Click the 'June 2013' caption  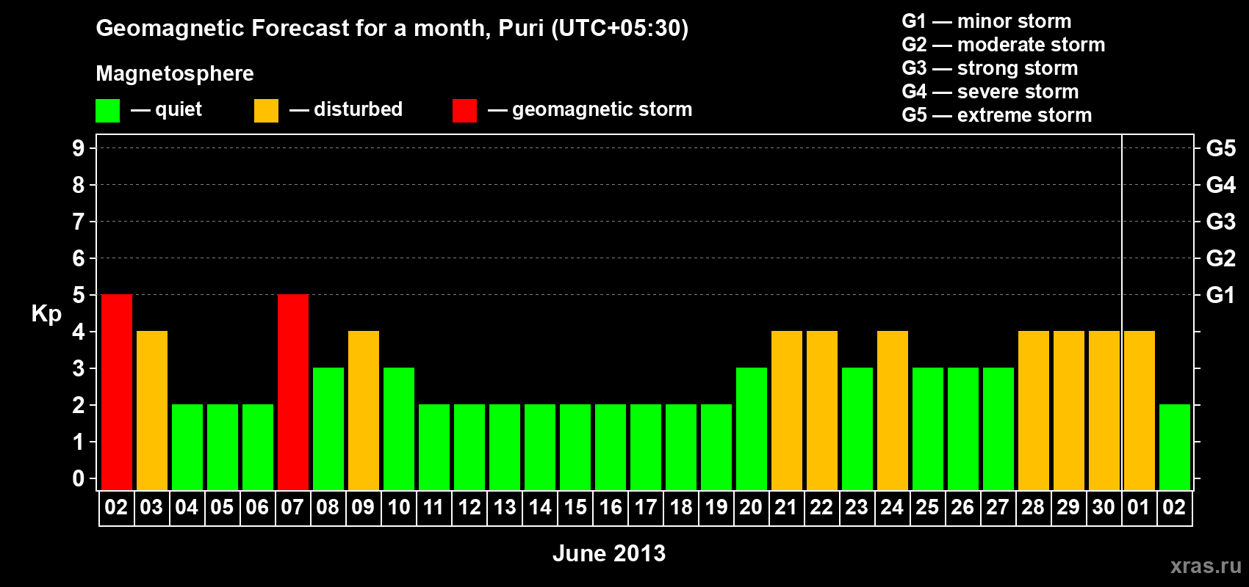click(609, 553)
